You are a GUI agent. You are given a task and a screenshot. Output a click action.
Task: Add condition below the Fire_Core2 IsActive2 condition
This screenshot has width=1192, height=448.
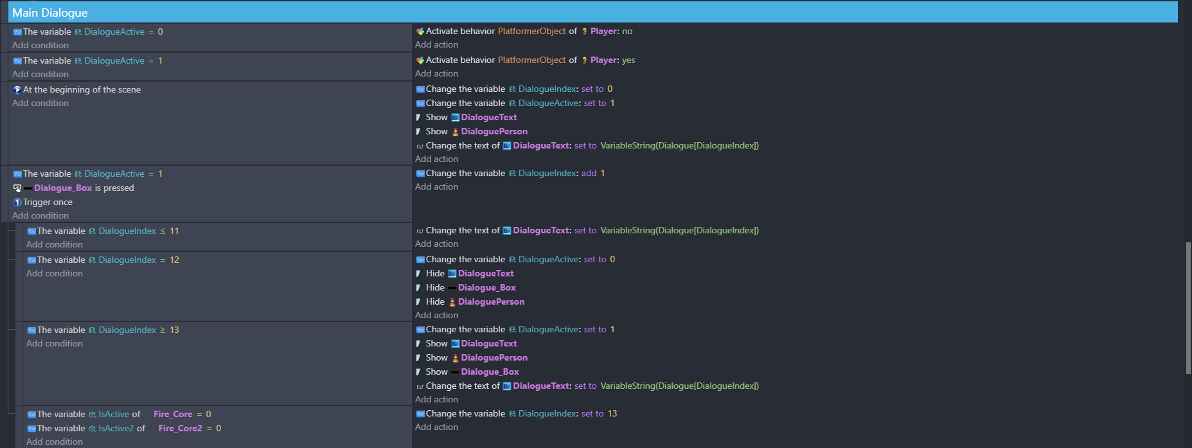[x=55, y=442]
